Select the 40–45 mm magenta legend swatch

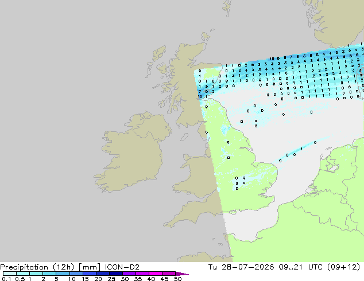click(x=156, y=274)
